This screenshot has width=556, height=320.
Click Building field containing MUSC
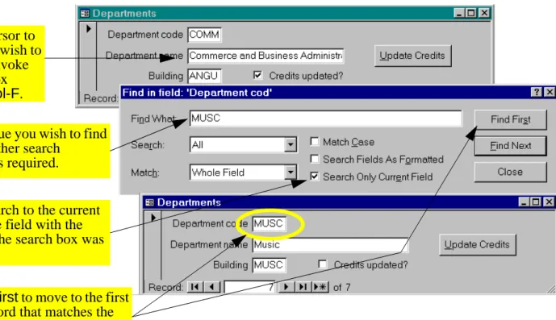(x=269, y=265)
